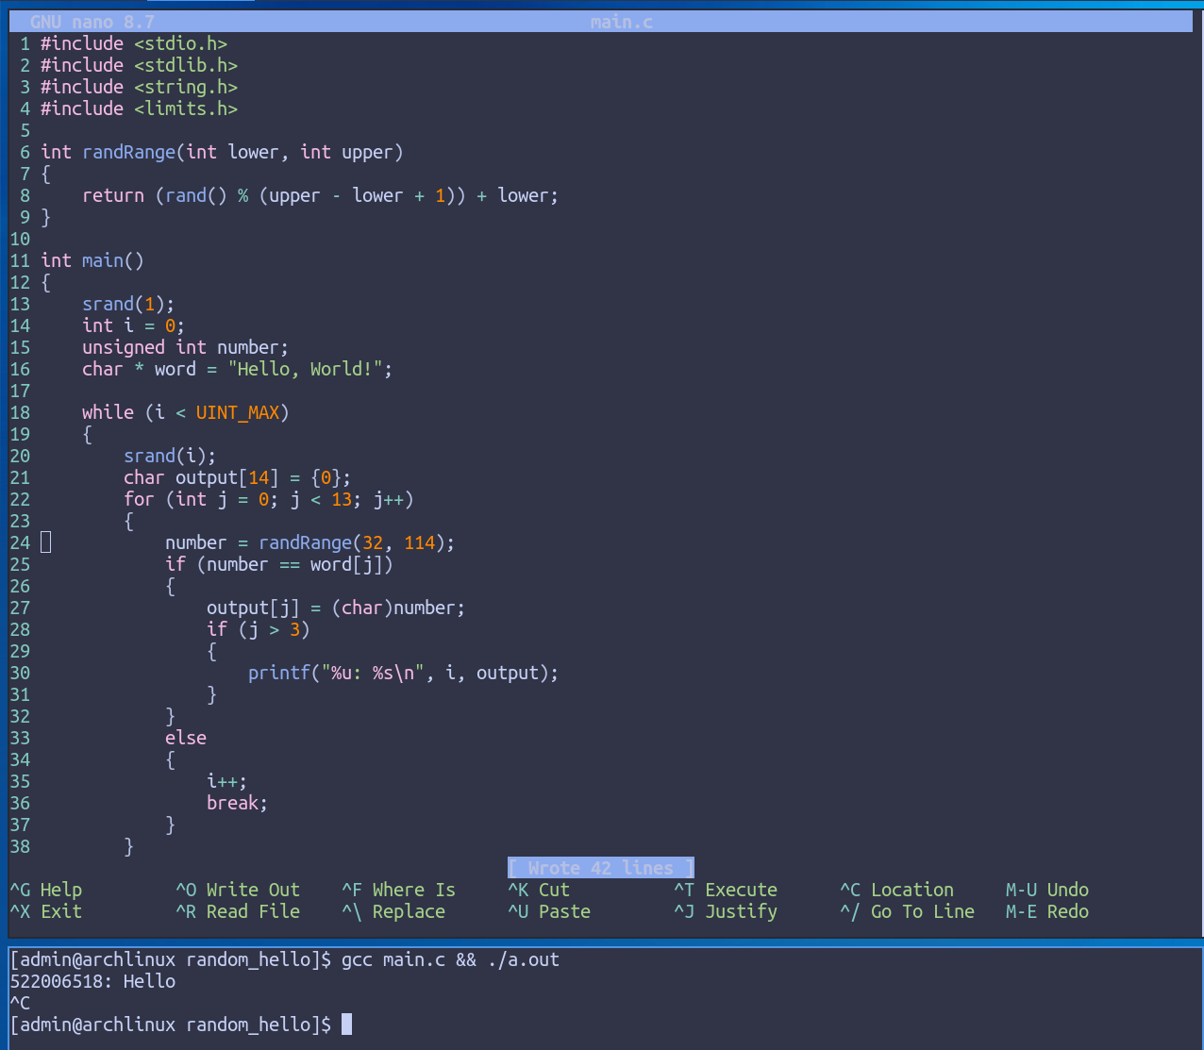
Task: Click the cursor block at line 24
Action: click(x=46, y=542)
